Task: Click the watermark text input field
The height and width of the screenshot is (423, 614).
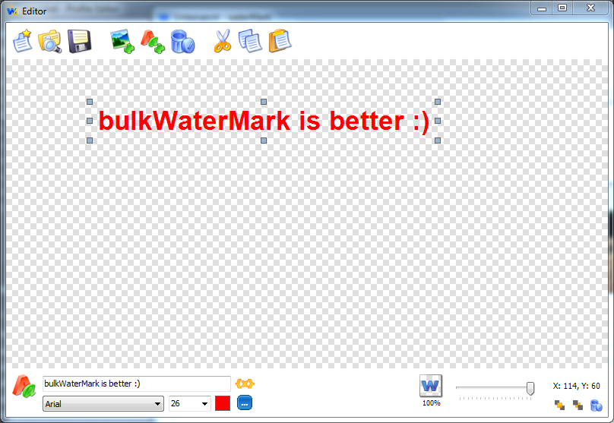Action: tap(136, 384)
